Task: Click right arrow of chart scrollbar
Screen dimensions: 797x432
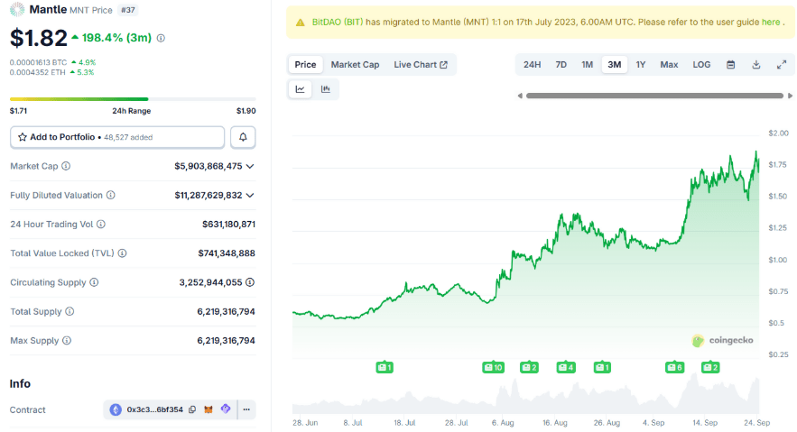Action: coord(790,96)
